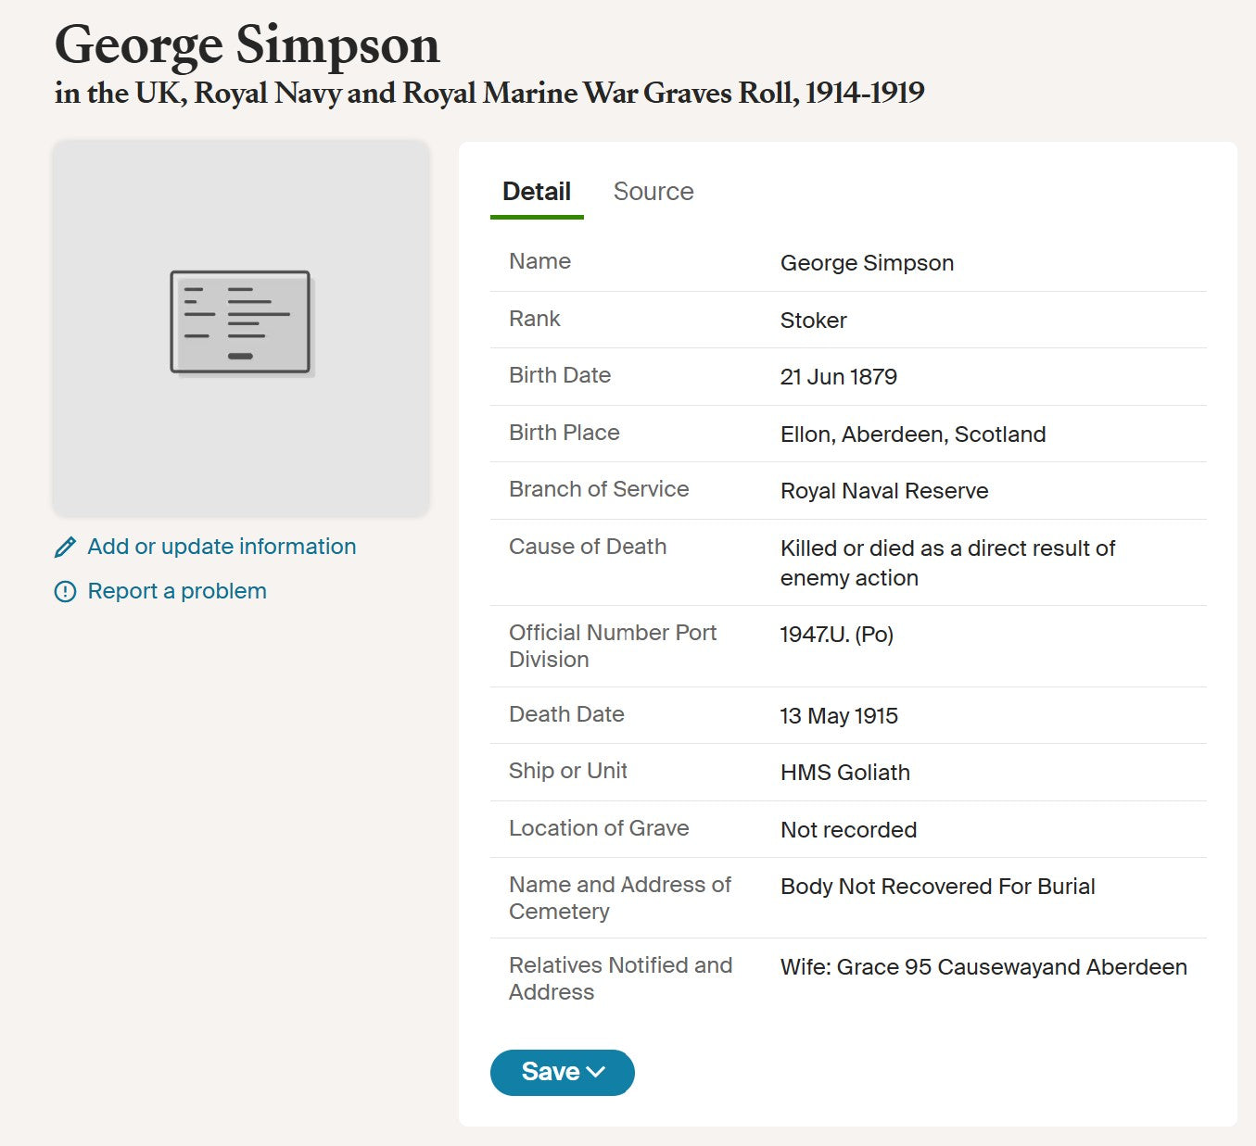Screen dimensions: 1256x1146
Task: Click the record document placeholder icon
Action: 241,323
